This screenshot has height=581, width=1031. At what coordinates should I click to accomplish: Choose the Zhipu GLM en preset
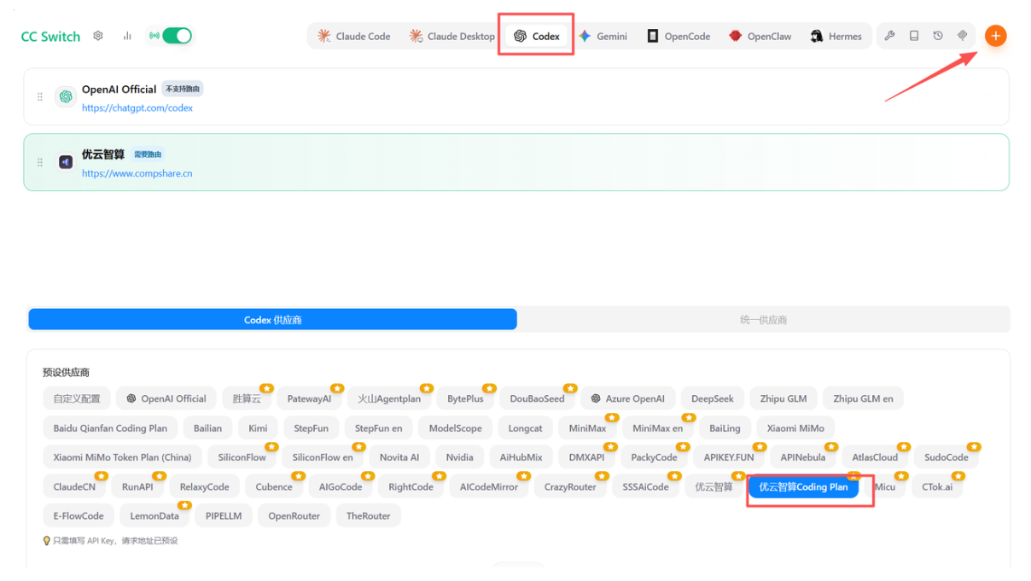pyautogui.click(x=864, y=398)
